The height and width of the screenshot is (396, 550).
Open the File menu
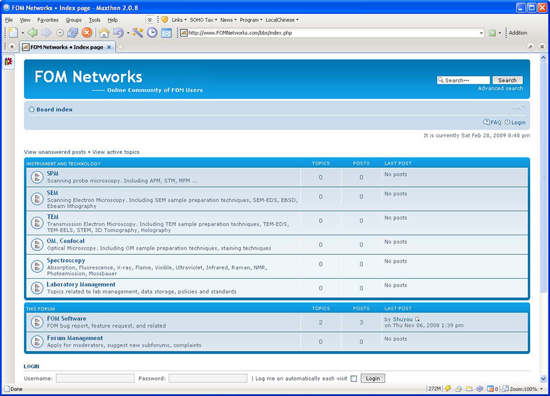(x=9, y=20)
